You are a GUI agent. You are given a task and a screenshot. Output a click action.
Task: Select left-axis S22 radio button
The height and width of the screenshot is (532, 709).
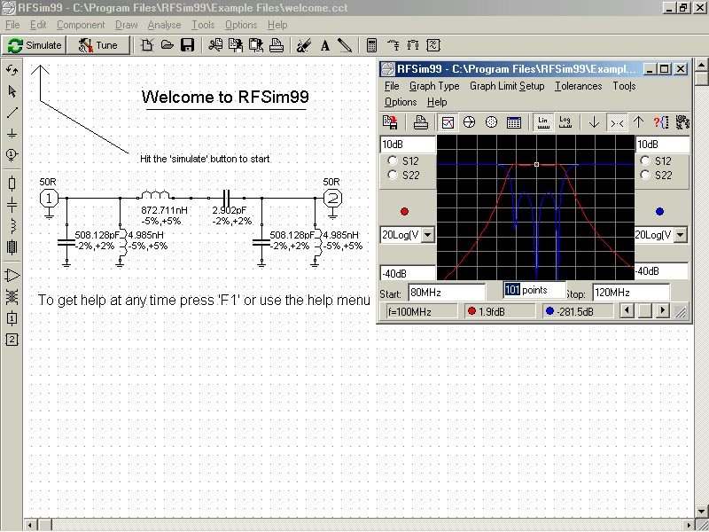[393, 175]
